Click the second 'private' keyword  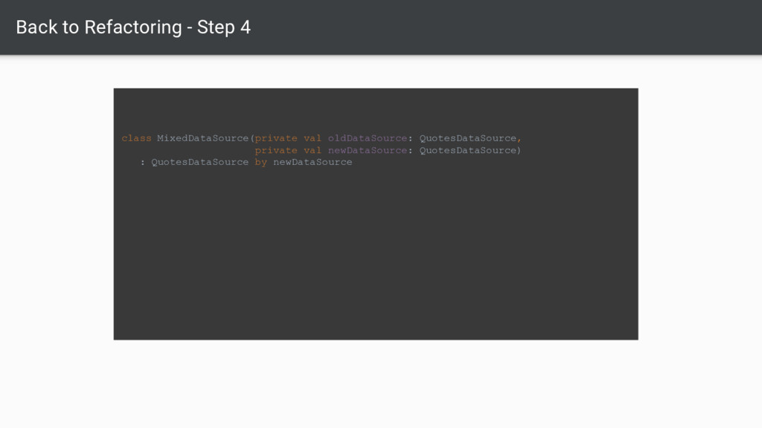coord(276,150)
